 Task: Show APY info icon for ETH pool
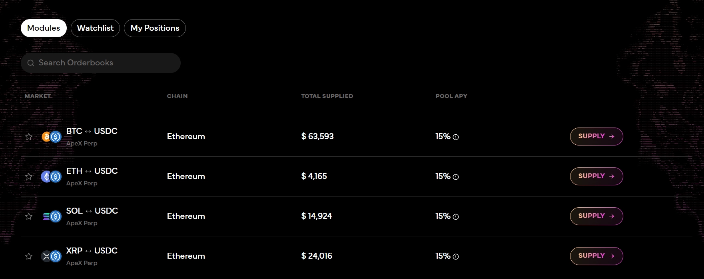(x=456, y=177)
